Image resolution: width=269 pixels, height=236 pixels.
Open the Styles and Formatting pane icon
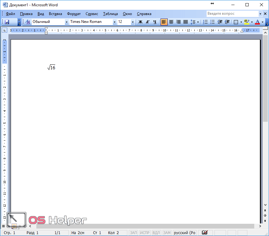click(28, 22)
